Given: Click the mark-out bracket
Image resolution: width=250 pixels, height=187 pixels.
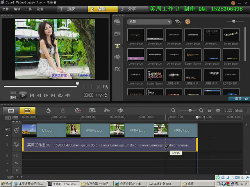Looking at the screenshot, I should (x=91, y=87).
